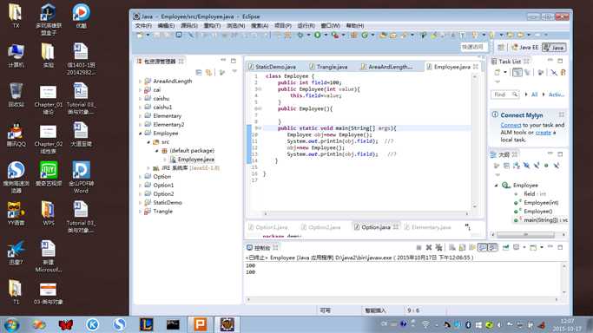This screenshot has height=333, width=593.
Task: Open the New file dropdown arrow in toolbar
Action: click(x=148, y=35)
